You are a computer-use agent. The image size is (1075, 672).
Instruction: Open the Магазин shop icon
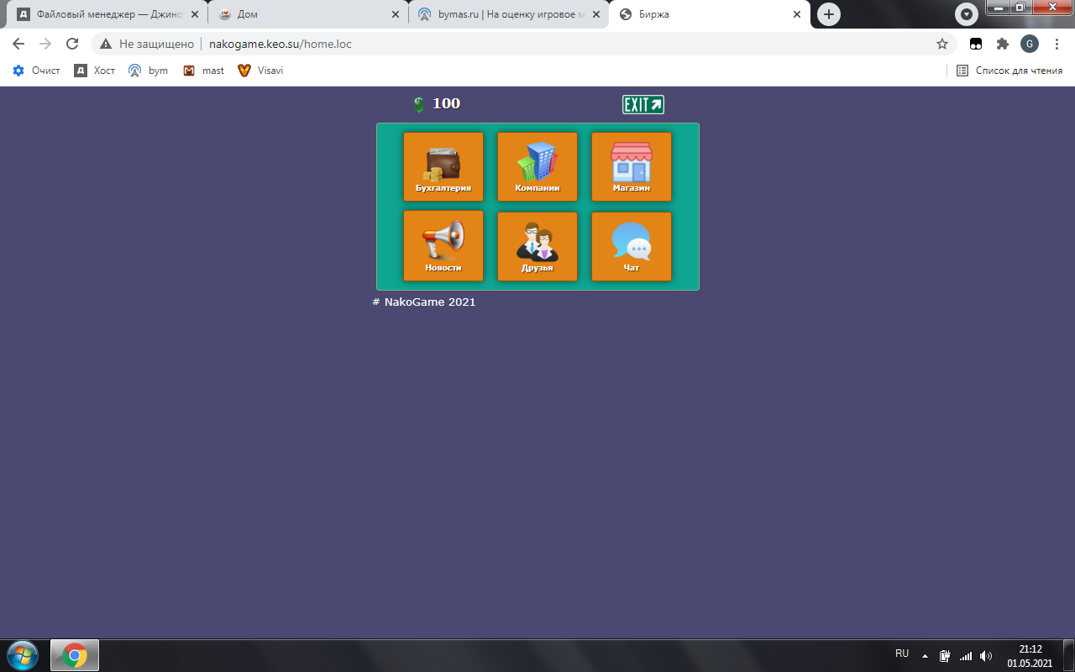coord(631,166)
